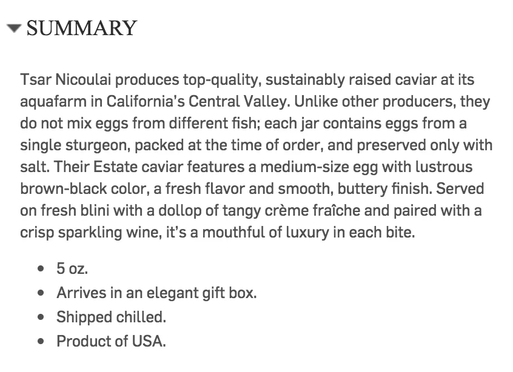This screenshot has width=513, height=372.
Task: Click the "5 oz." bullet item
Action: click(72, 269)
